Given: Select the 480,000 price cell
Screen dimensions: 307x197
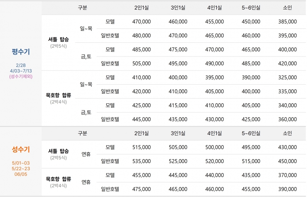Looking at the screenshot, I should tap(142, 36).
